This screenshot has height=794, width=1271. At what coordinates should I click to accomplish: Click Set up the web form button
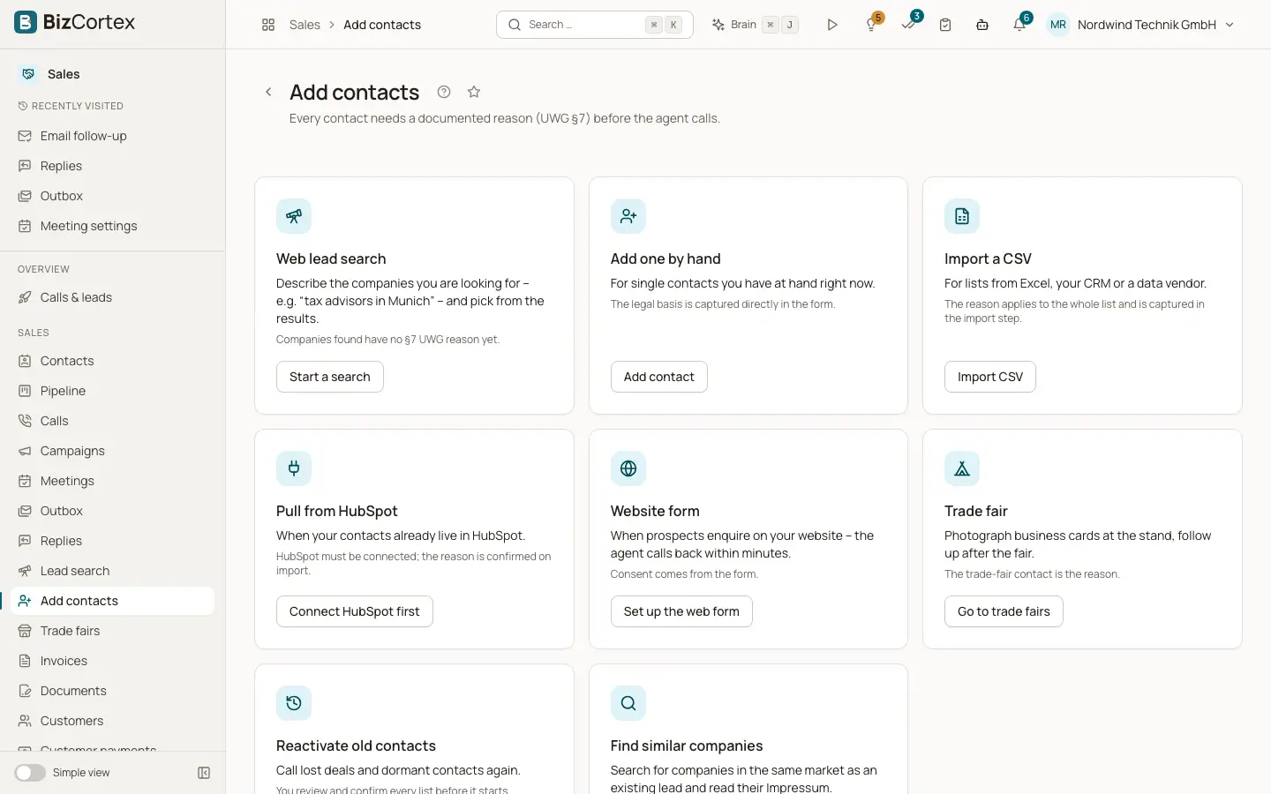(x=681, y=611)
